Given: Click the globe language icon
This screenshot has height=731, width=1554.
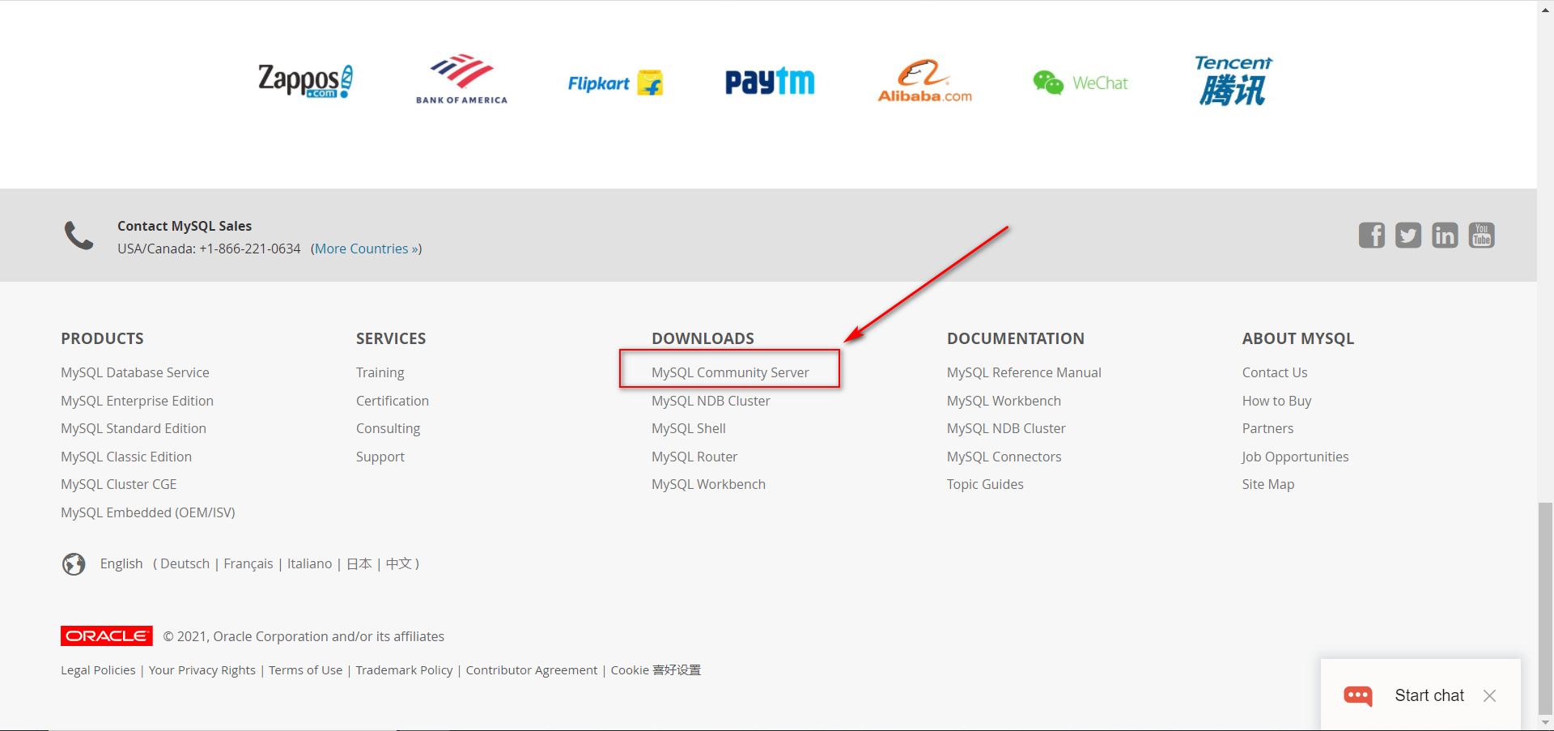Looking at the screenshot, I should (x=74, y=563).
